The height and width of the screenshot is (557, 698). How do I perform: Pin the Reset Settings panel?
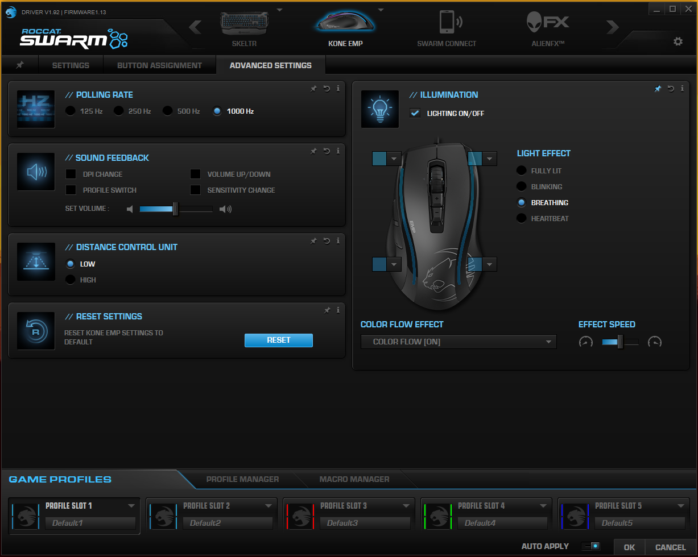[x=327, y=310]
